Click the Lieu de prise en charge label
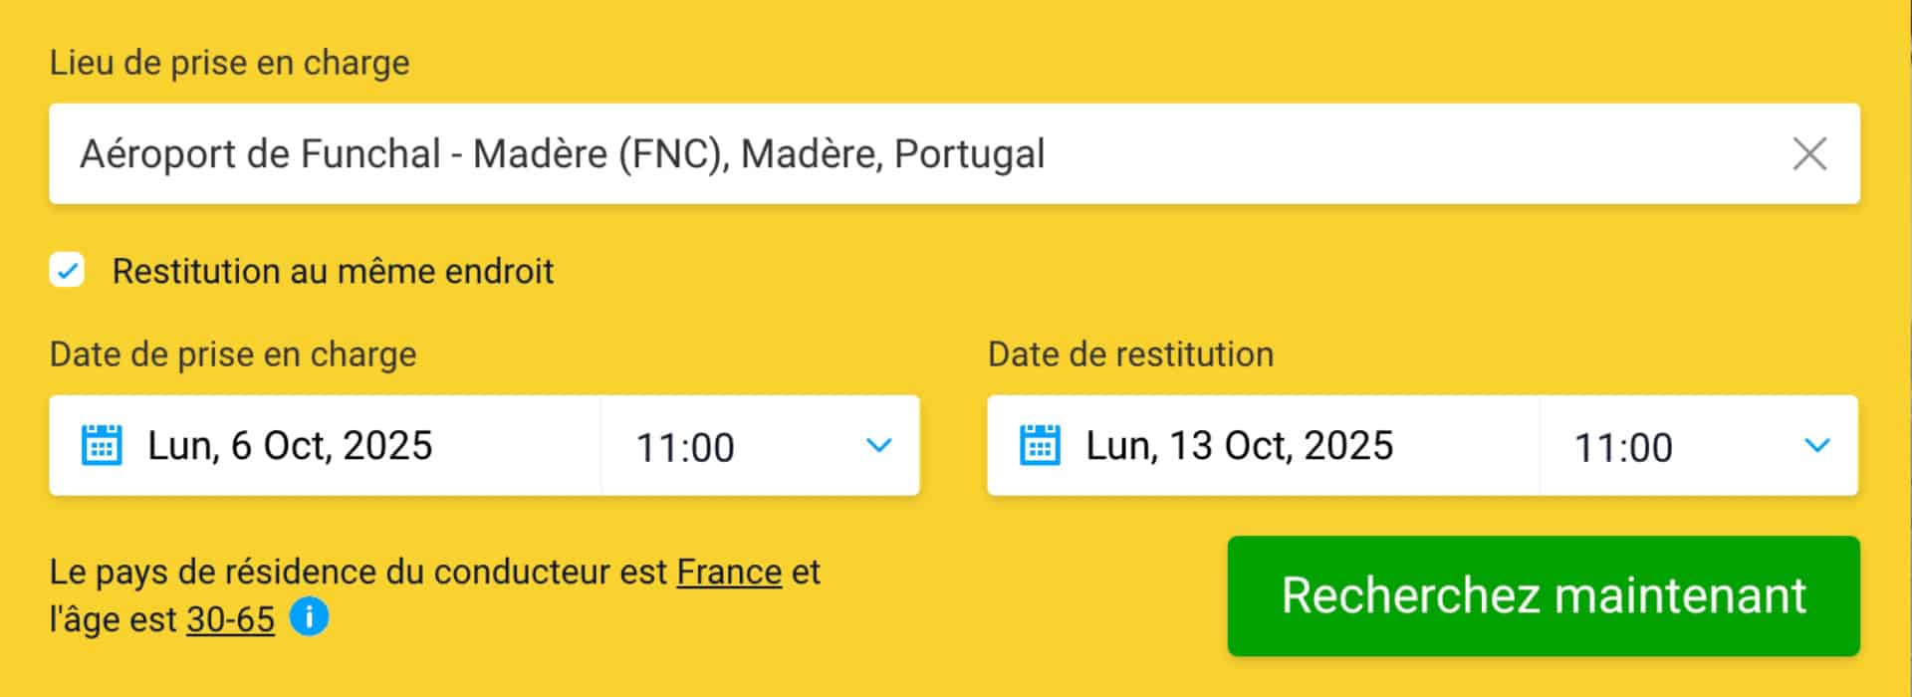 [x=230, y=63]
